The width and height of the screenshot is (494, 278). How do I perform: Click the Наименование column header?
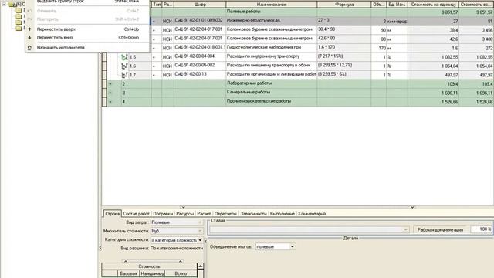(x=271, y=5)
